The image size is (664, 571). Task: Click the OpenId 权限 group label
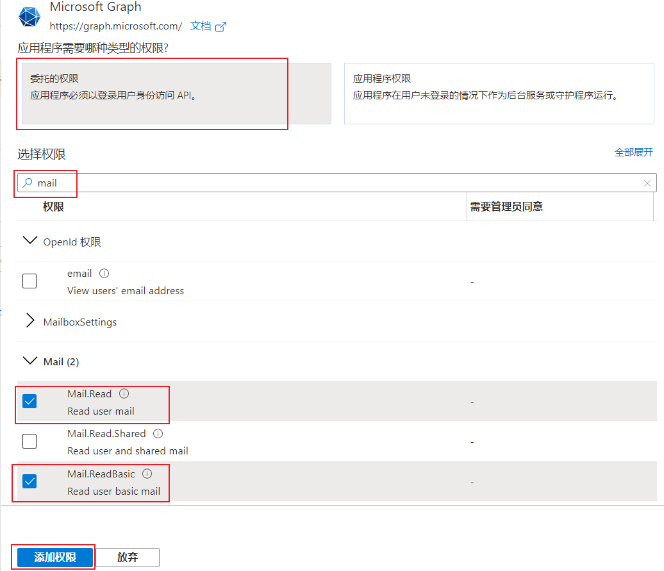tap(72, 242)
